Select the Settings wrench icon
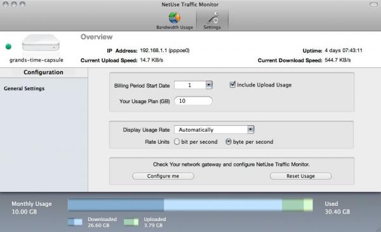The image size is (381, 232). click(212, 20)
